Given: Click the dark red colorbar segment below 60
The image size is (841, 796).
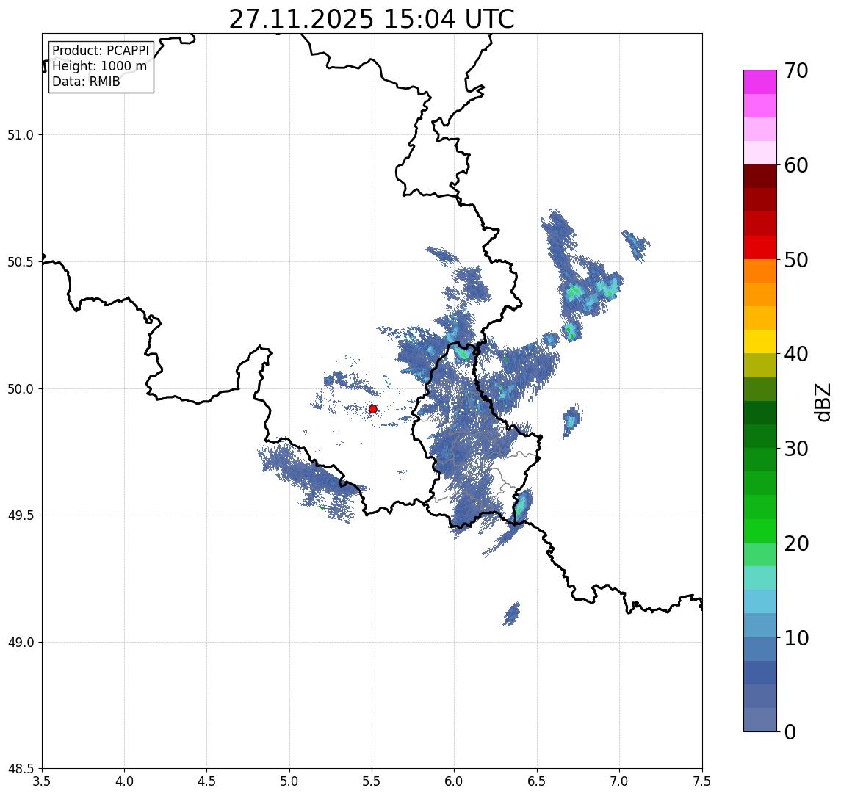Looking at the screenshot, I should (760, 176).
